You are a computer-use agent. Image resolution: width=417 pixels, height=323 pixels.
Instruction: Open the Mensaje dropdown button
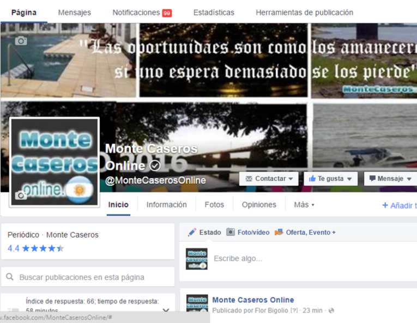[390, 179]
